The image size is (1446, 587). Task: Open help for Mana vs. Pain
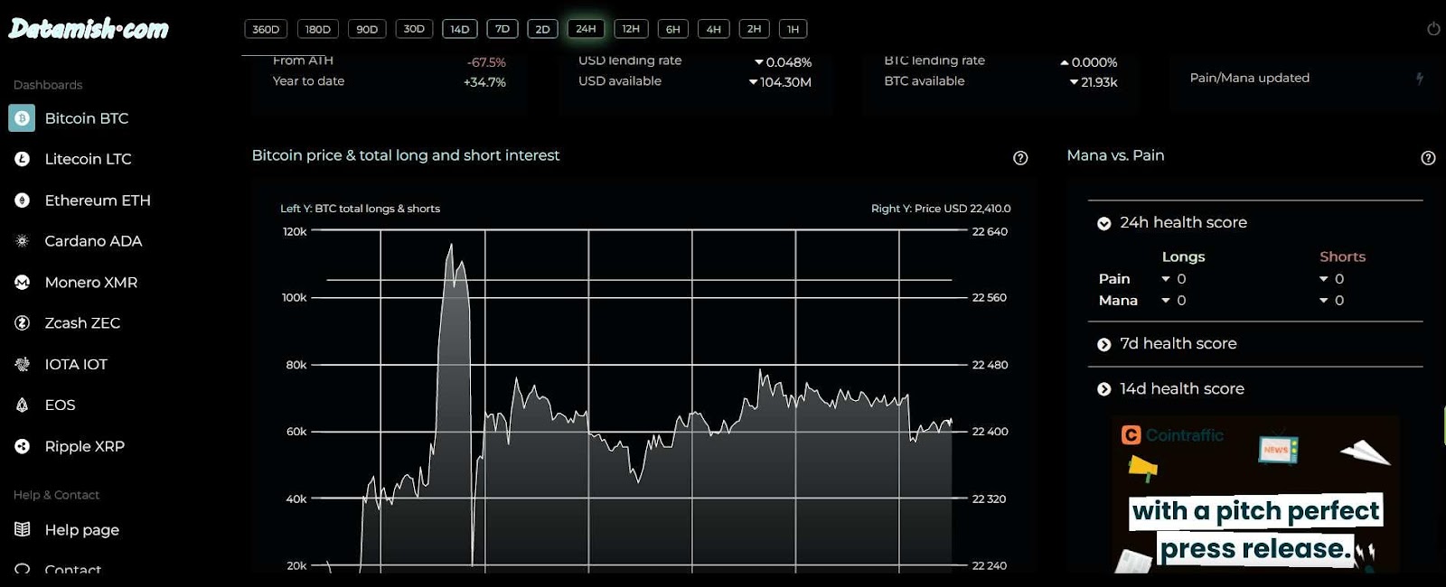click(x=1428, y=158)
